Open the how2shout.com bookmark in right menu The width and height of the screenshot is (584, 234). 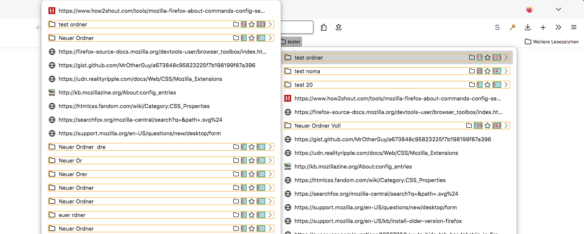pyautogui.click(x=397, y=98)
